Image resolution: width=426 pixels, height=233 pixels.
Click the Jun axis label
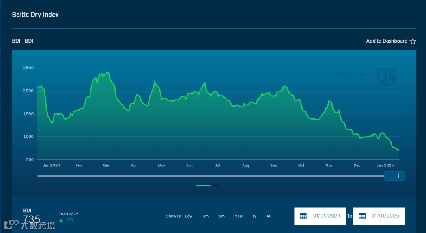pyautogui.click(x=189, y=165)
